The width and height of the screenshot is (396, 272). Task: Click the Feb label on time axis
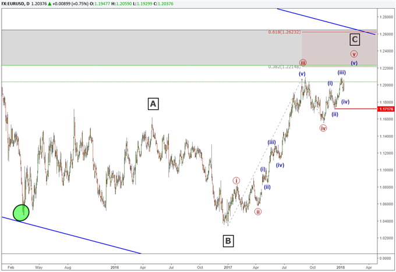pyautogui.click(x=10, y=267)
